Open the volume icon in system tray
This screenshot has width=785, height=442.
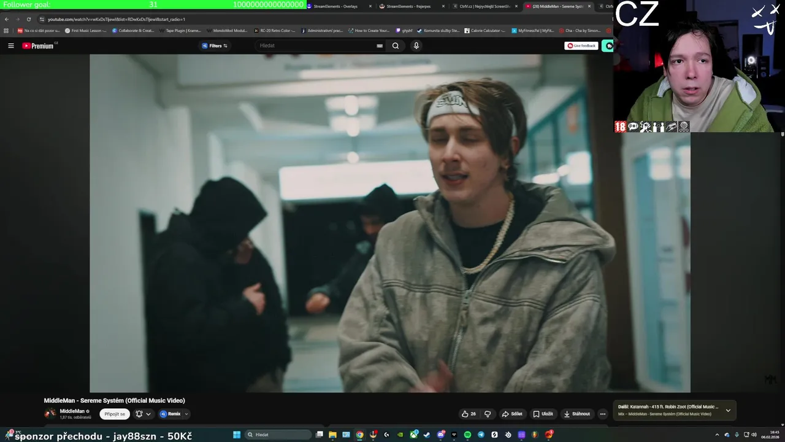[754, 435]
